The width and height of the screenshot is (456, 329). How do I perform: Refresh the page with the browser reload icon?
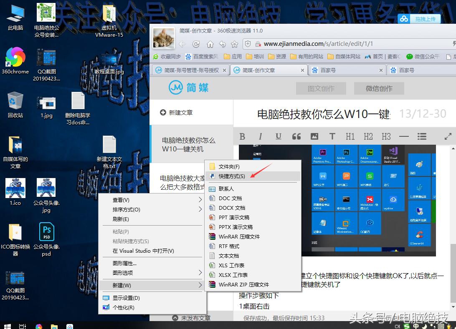click(x=196, y=43)
